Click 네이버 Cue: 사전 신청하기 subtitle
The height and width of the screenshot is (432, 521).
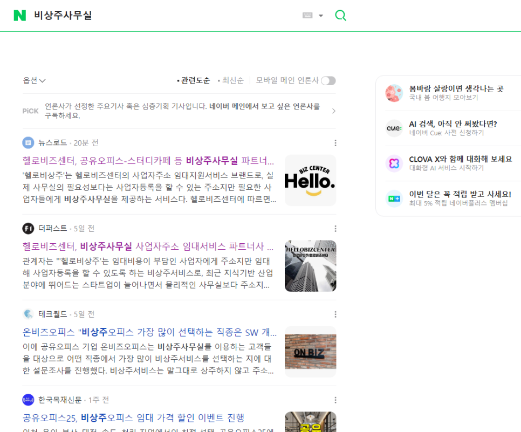click(x=447, y=133)
